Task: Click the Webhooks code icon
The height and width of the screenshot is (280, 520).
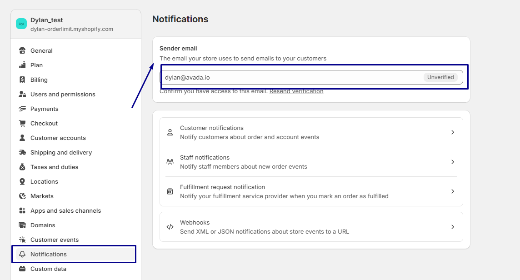Action: pyautogui.click(x=170, y=226)
